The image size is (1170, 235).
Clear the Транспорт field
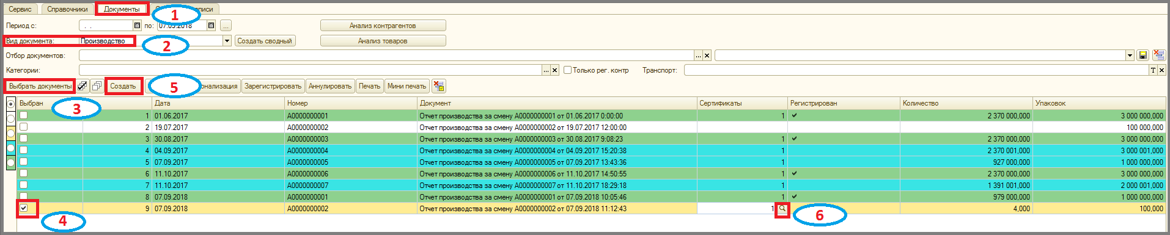coord(1161,70)
